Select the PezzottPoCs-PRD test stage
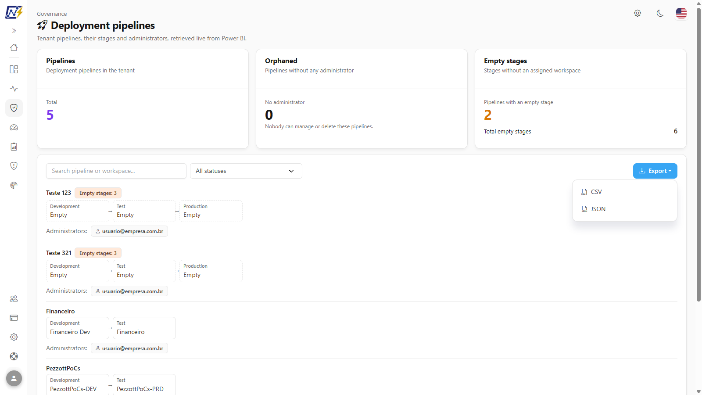The width and height of the screenshot is (702, 395). click(144, 384)
